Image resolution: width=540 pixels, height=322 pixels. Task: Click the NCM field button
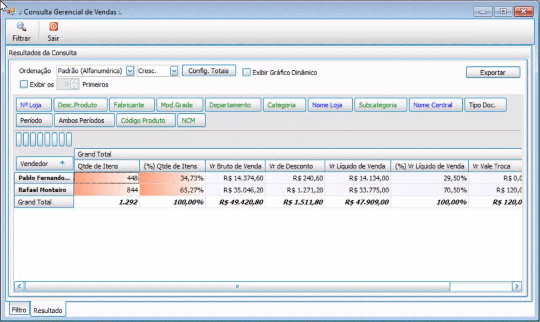191,120
